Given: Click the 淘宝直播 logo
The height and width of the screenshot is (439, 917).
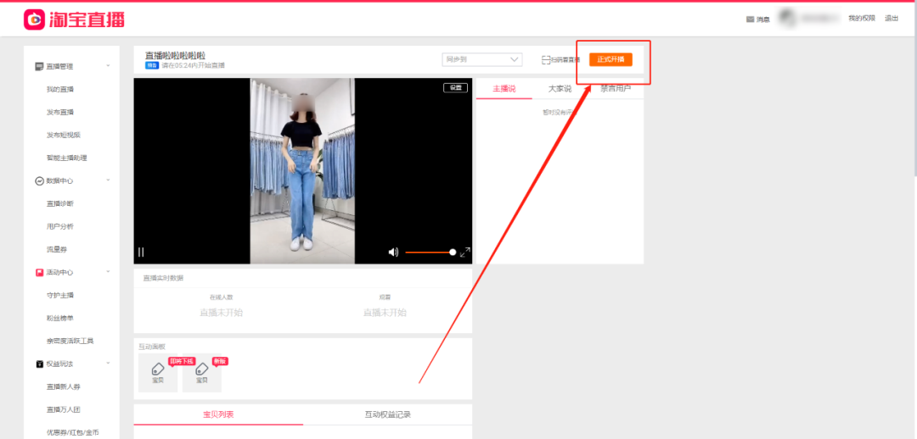Looking at the screenshot, I should [x=74, y=19].
